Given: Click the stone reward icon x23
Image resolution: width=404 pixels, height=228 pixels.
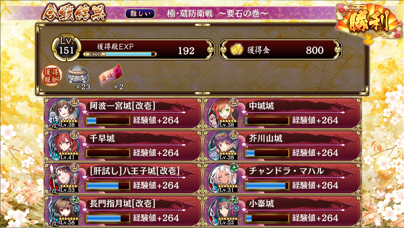Looking at the screenshot, I should pos(78,75).
